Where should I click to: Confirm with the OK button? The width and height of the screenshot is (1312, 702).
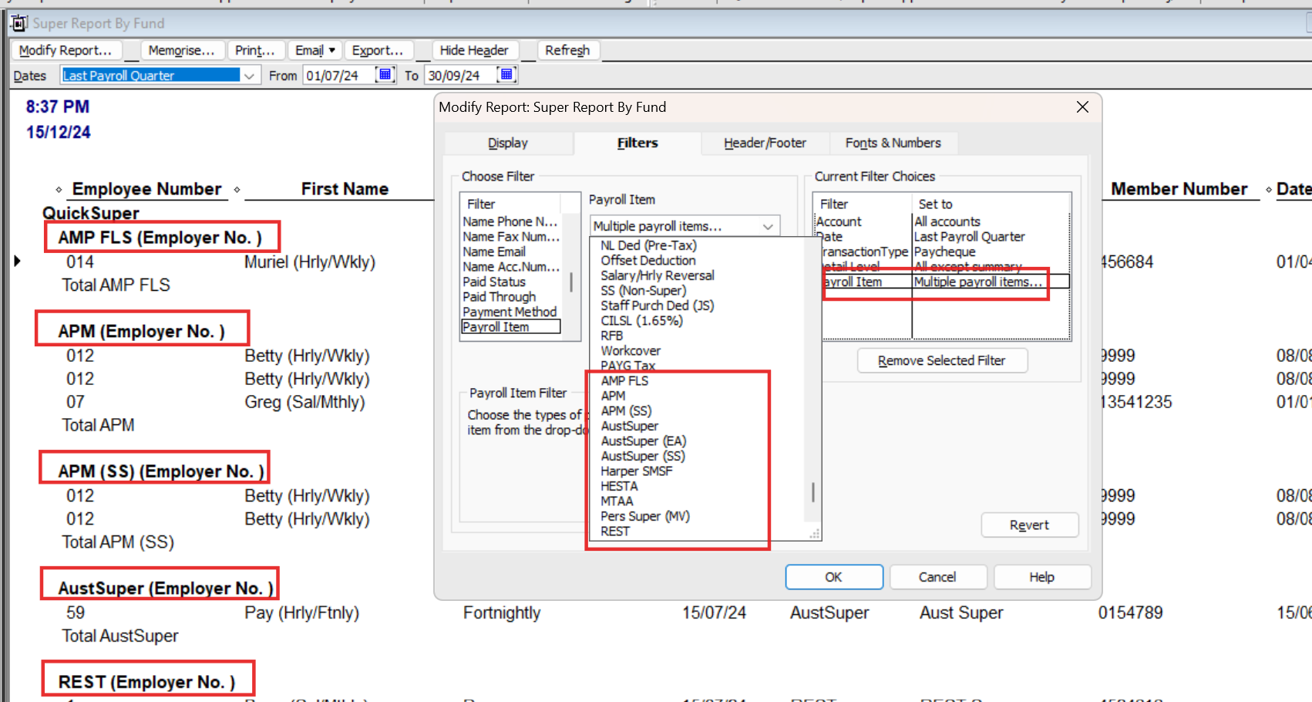pyautogui.click(x=834, y=577)
